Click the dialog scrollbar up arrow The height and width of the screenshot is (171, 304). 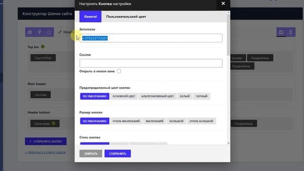[228, 12]
